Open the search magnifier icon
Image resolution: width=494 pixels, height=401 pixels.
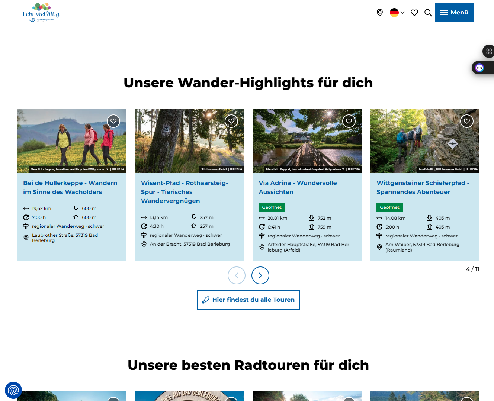(428, 13)
